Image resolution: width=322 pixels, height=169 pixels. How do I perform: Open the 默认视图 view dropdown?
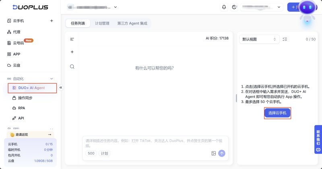point(259,39)
